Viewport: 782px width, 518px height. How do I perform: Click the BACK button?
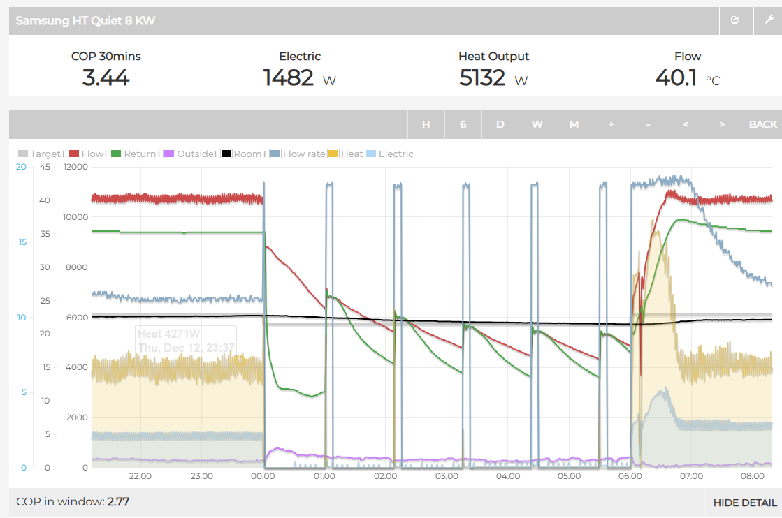[x=762, y=124]
